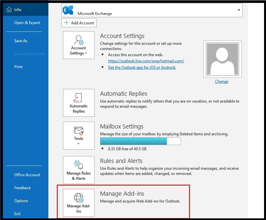
Task: Click Exit in sidebar
Action: (17, 214)
